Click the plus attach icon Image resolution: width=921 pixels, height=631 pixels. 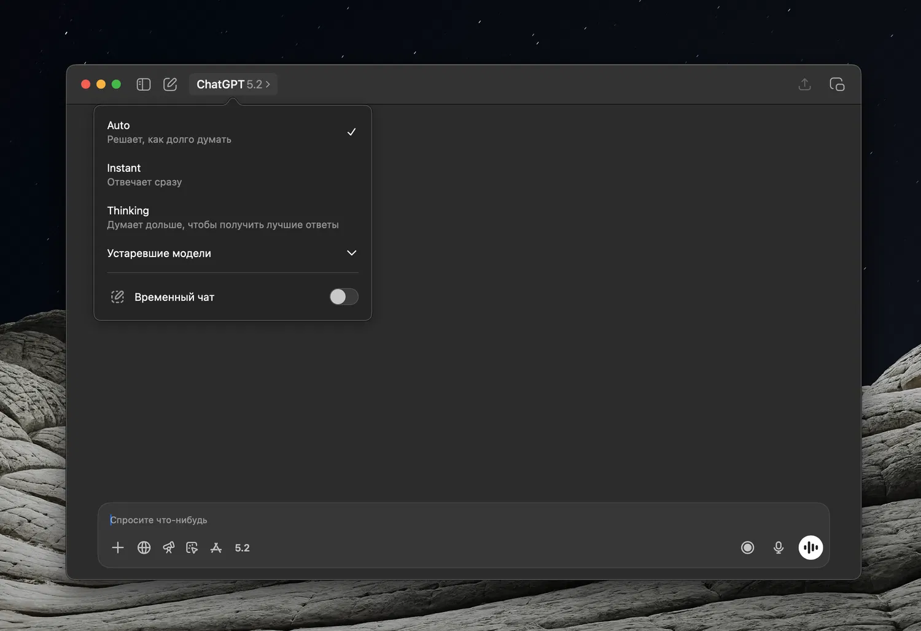coord(118,548)
